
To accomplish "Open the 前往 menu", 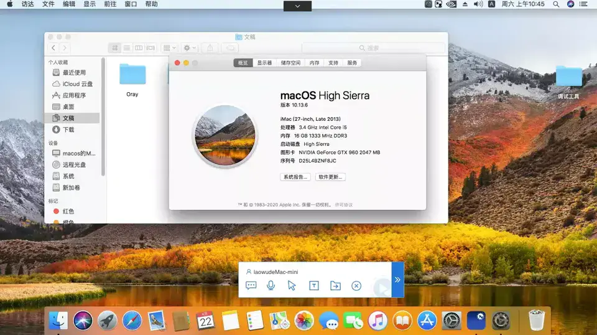I will pos(110,4).
